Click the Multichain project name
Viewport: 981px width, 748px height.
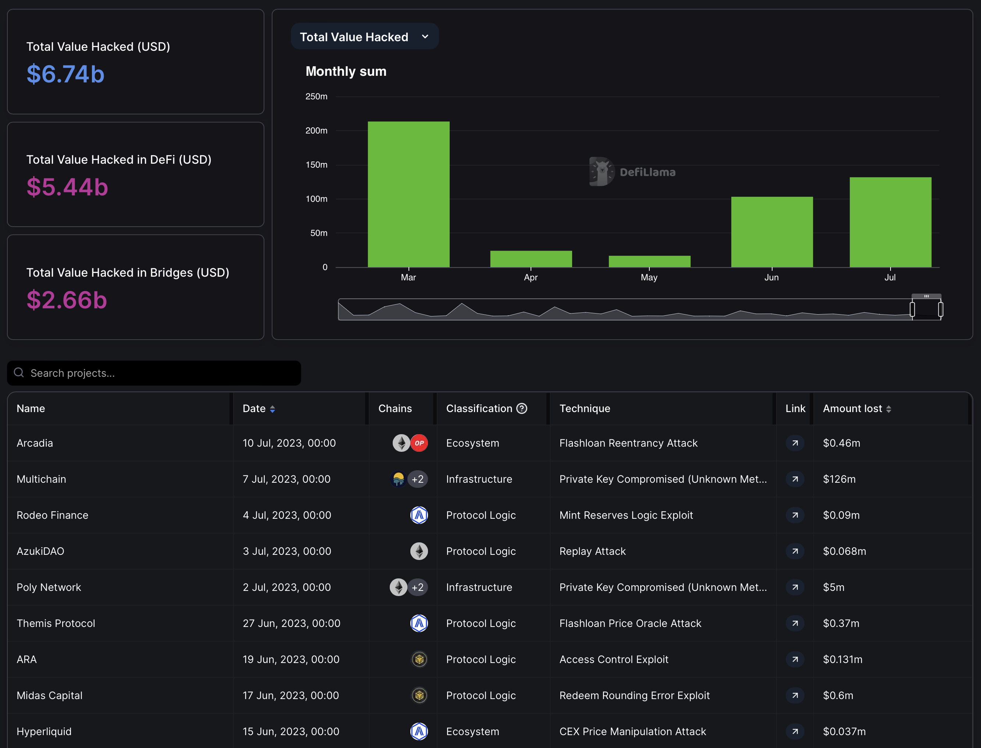pos(42,479)
